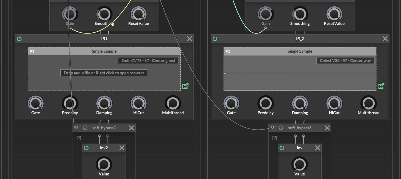401x179 pixels.
Task: Click the green external file icon in IR1
Action: click(x=185, y=86)
